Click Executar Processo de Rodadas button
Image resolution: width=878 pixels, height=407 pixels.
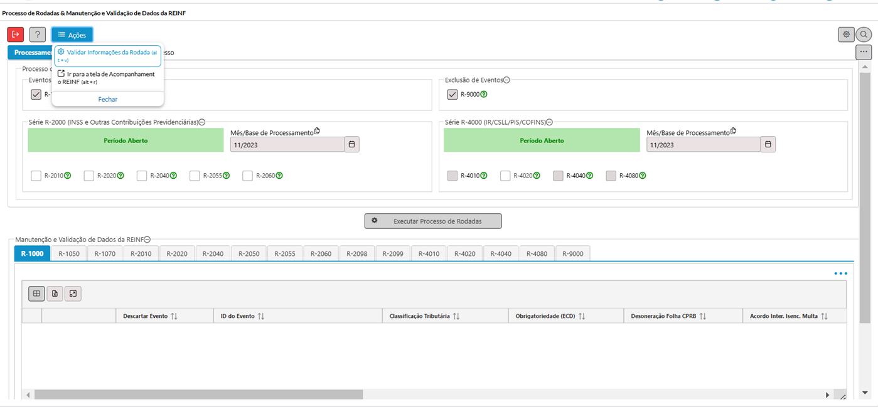pyautogui.click(x=433, y=221)
